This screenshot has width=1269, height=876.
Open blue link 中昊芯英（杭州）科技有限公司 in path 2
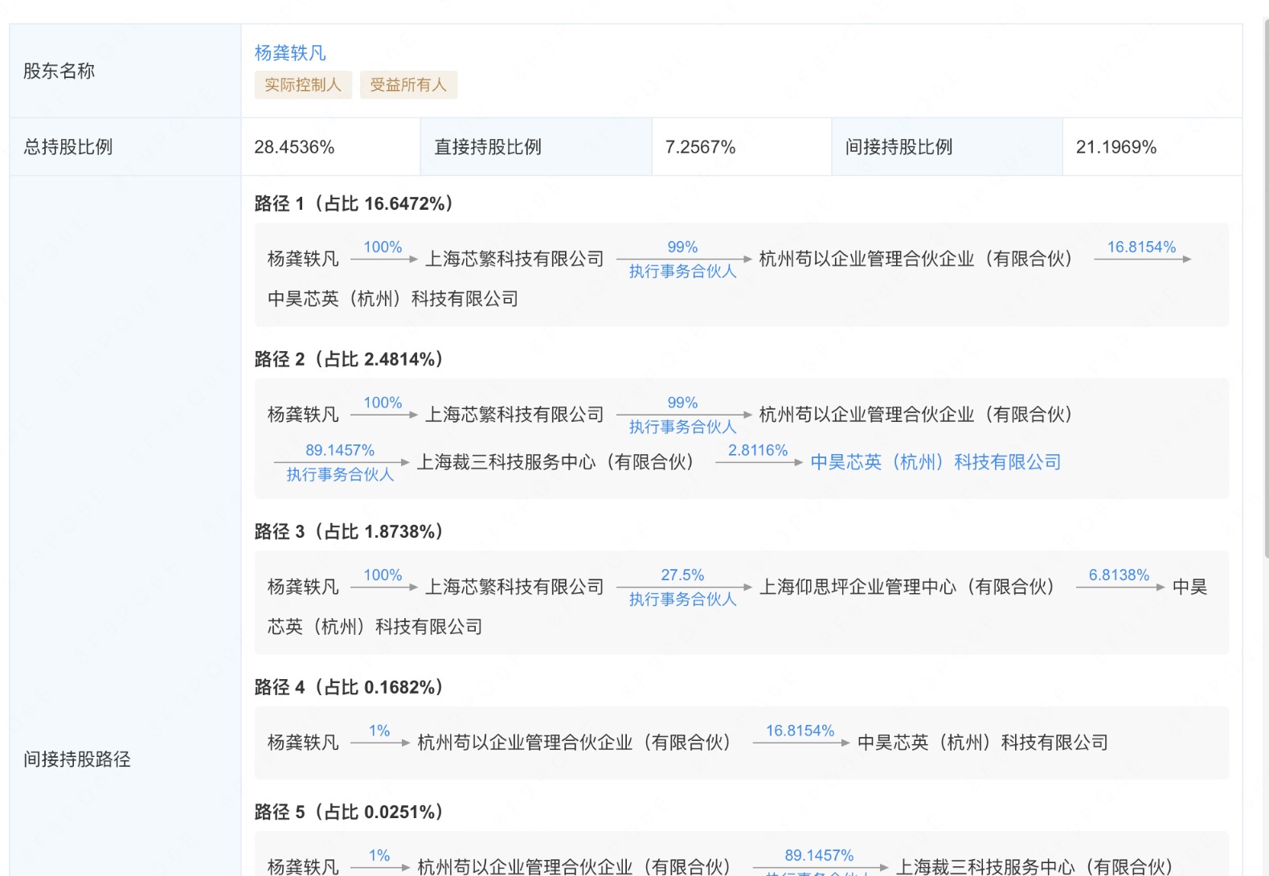click(935, 462)
